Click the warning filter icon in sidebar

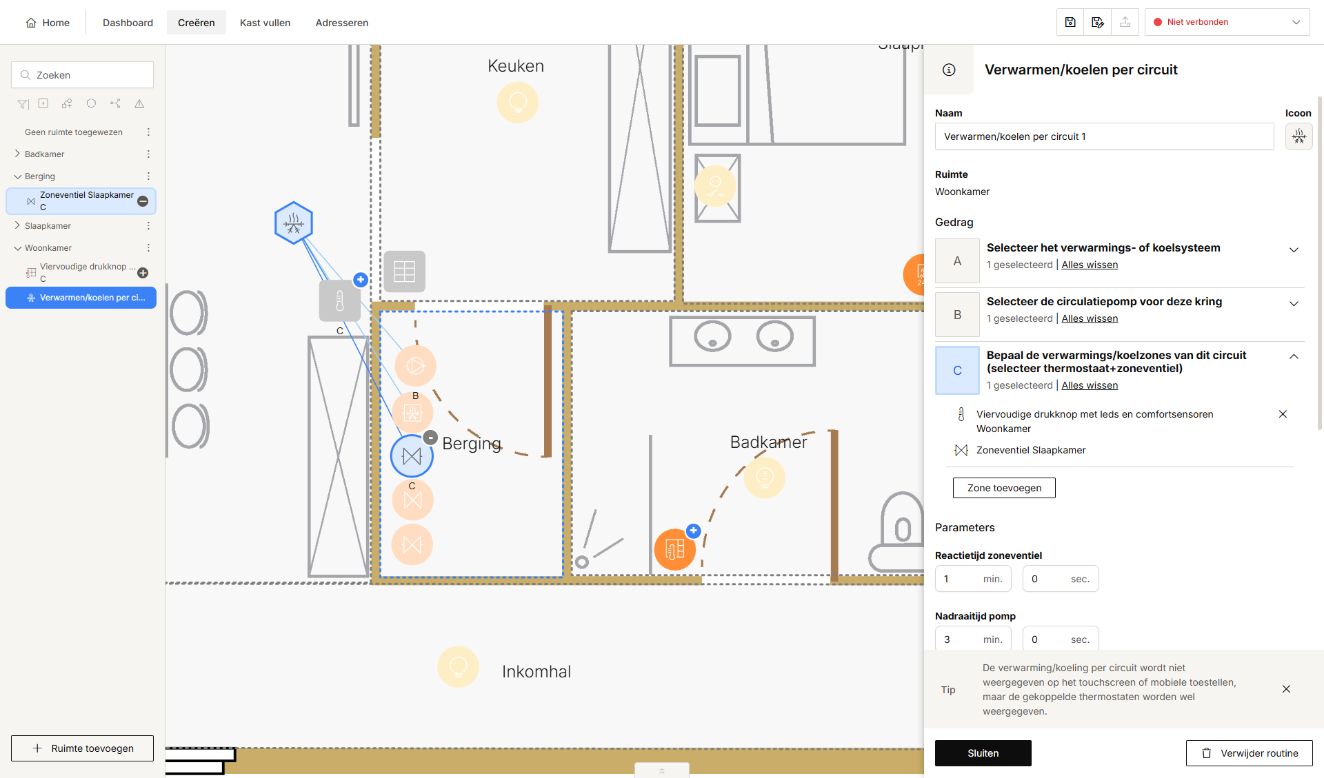click(x=139, y=103)
